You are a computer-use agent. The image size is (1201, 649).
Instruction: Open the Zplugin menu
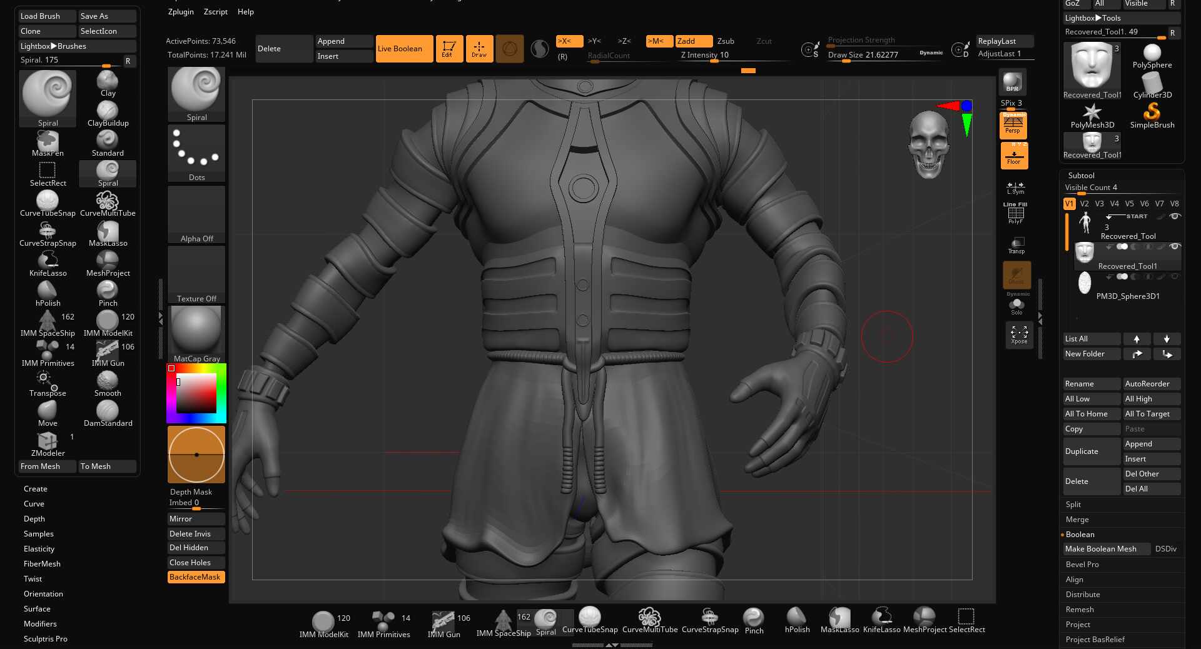click(181, 12)
